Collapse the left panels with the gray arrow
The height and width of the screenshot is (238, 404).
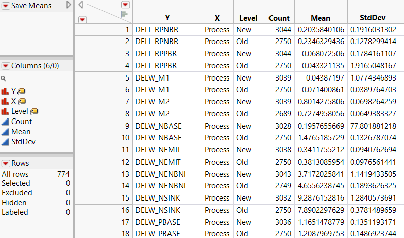pos(81,5)
